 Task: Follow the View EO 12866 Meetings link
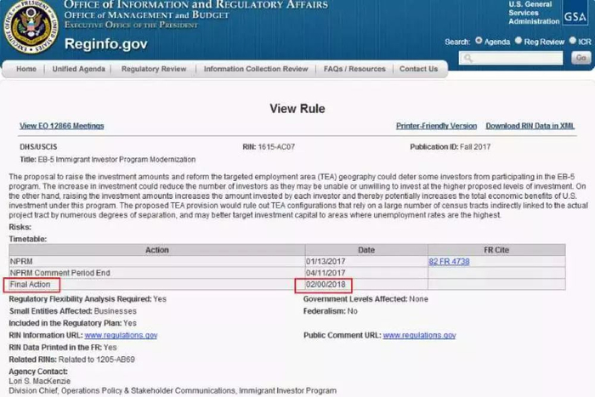[62, 126]
